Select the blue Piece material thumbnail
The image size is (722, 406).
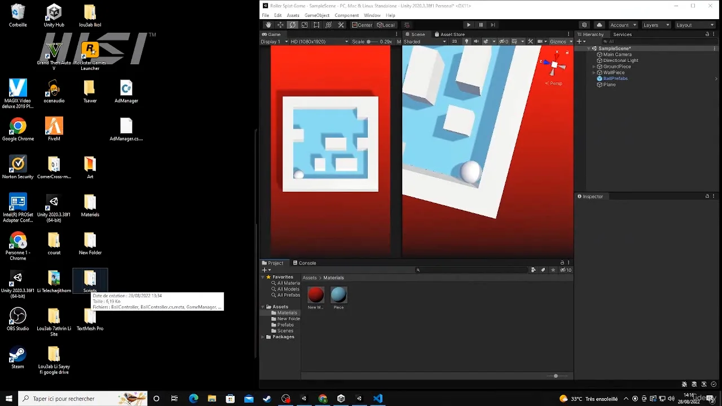338,294
